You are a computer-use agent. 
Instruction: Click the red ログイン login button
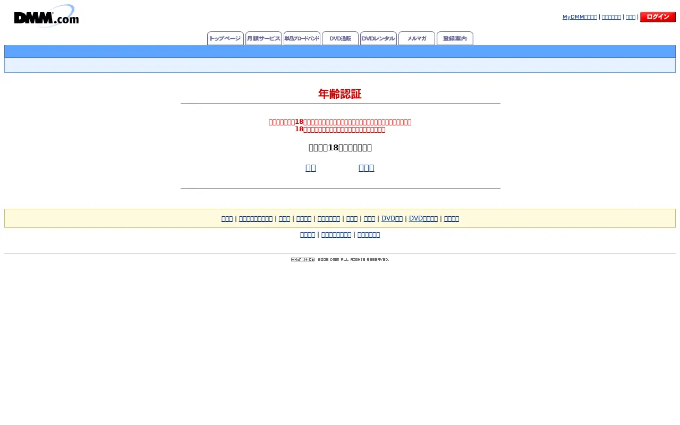[x=658, y=17]
